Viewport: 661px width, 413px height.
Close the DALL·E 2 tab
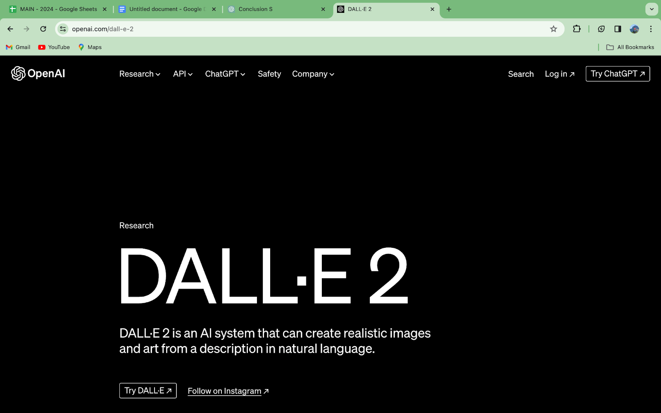point(433,9)
